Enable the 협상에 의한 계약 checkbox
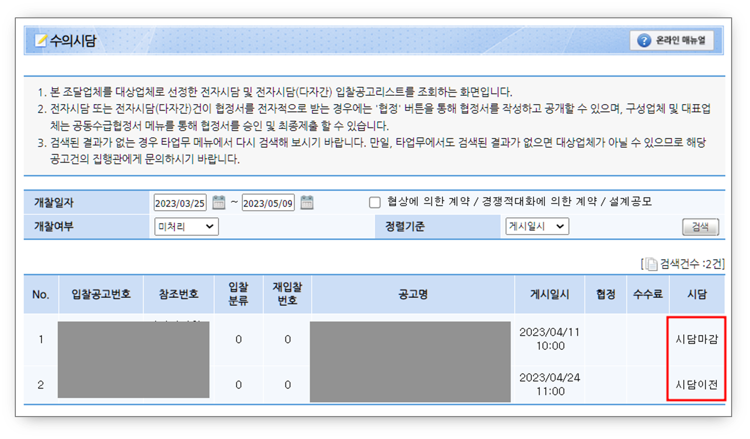Image resolution: width=750 pixels, height=439 pixels. coord(375,202)
